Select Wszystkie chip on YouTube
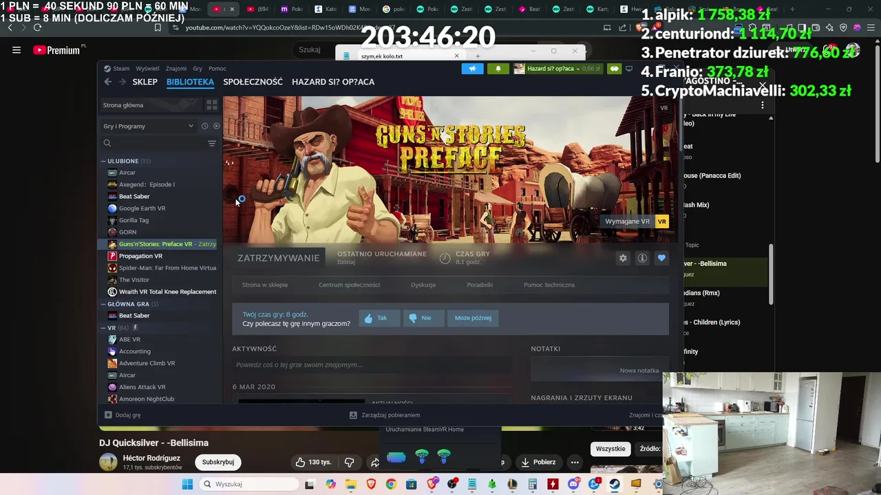The width and height of the screenshot is (881, 495). [x=611, y=449]
